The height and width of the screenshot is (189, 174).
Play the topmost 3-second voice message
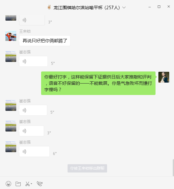(x=32, y=20)
